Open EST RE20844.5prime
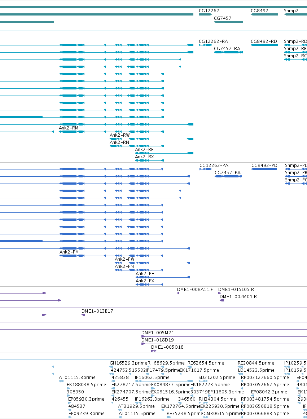 pos(256,363)
